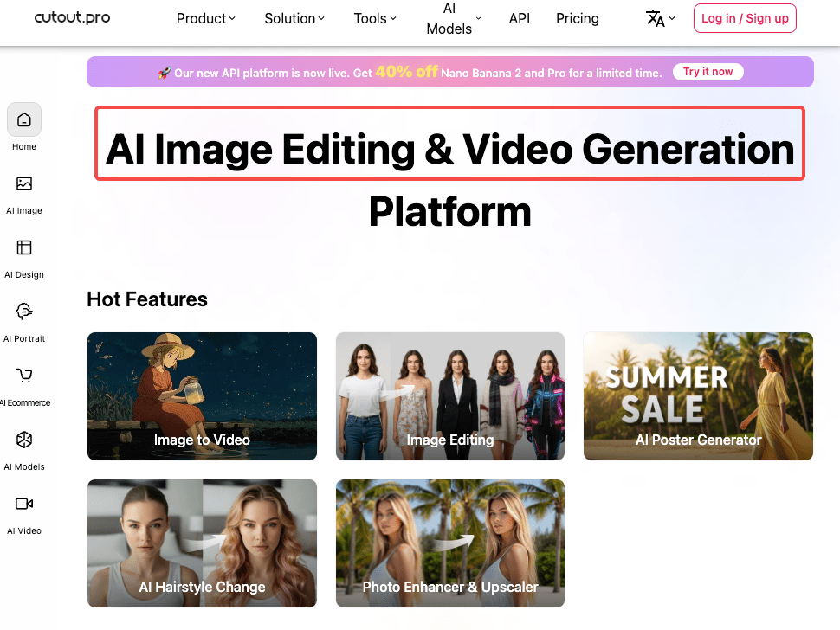Select the AI Design sidebar icon
Viewport: 840px width, 630px height.
pyautogui.click(x=24, y=247)
